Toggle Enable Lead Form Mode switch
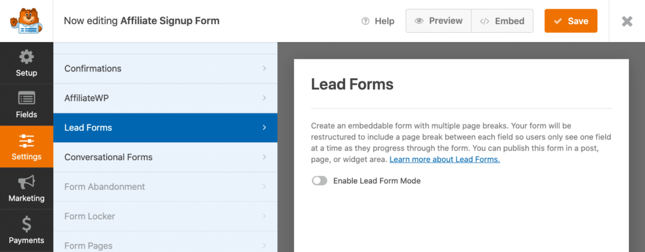The width and height of the screenshot is (645, 252). click(319, 180)
